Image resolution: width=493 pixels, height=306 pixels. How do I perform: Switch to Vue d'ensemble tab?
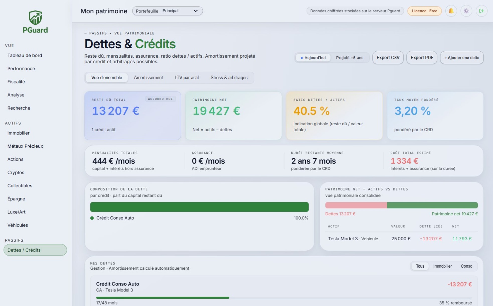107,78
